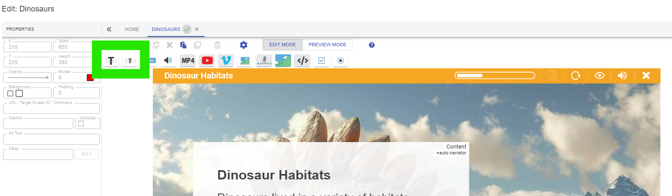Cut the selected element with scissors
Viewport: 672px width, 196px height.
click(170, 45)
